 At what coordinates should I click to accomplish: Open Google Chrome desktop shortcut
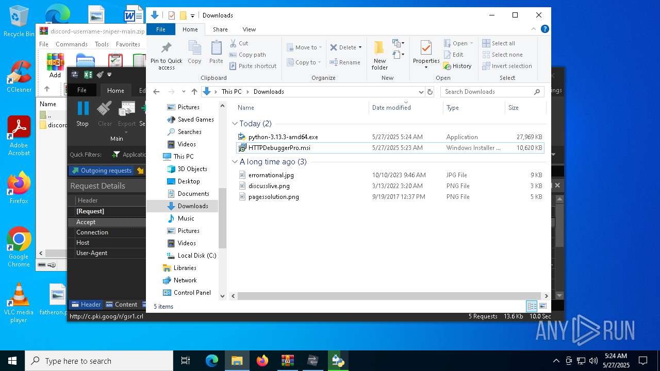pyautogui.click(x=19, y=247)
